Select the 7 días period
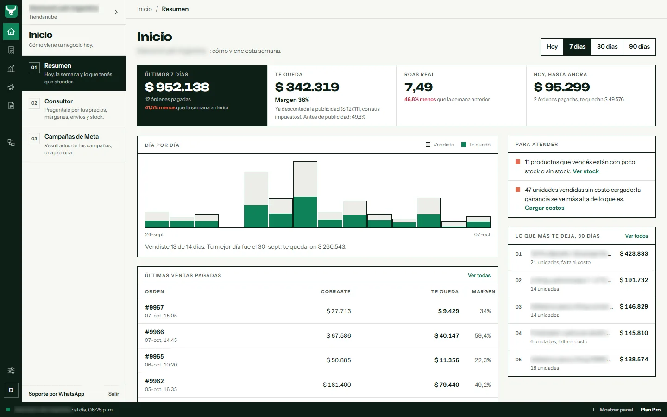This screenshot has width=667, height=417. pos(577,47)
